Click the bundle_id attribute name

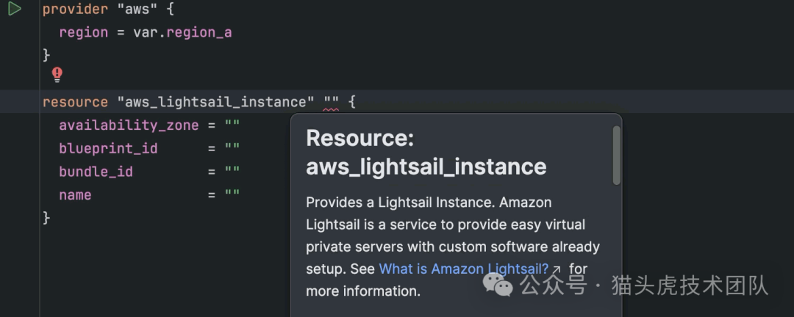96,172
